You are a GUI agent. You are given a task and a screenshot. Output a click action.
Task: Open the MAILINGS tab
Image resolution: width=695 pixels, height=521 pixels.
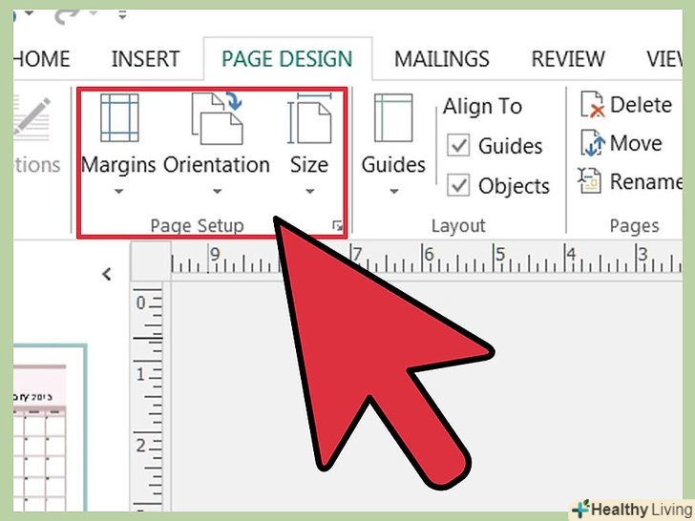click(x=442, y=59)
